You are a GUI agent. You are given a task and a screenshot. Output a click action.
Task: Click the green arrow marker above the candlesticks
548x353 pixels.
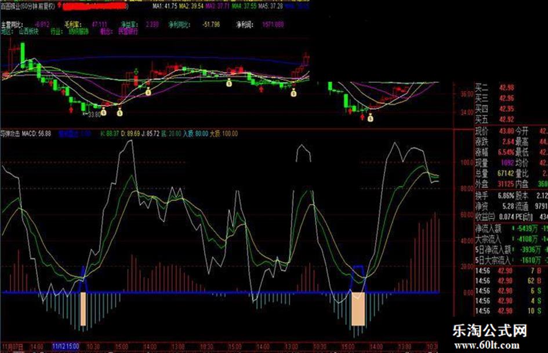[136, 71]
